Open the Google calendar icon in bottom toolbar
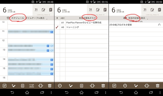163x96 pixels. coord(32,86)
